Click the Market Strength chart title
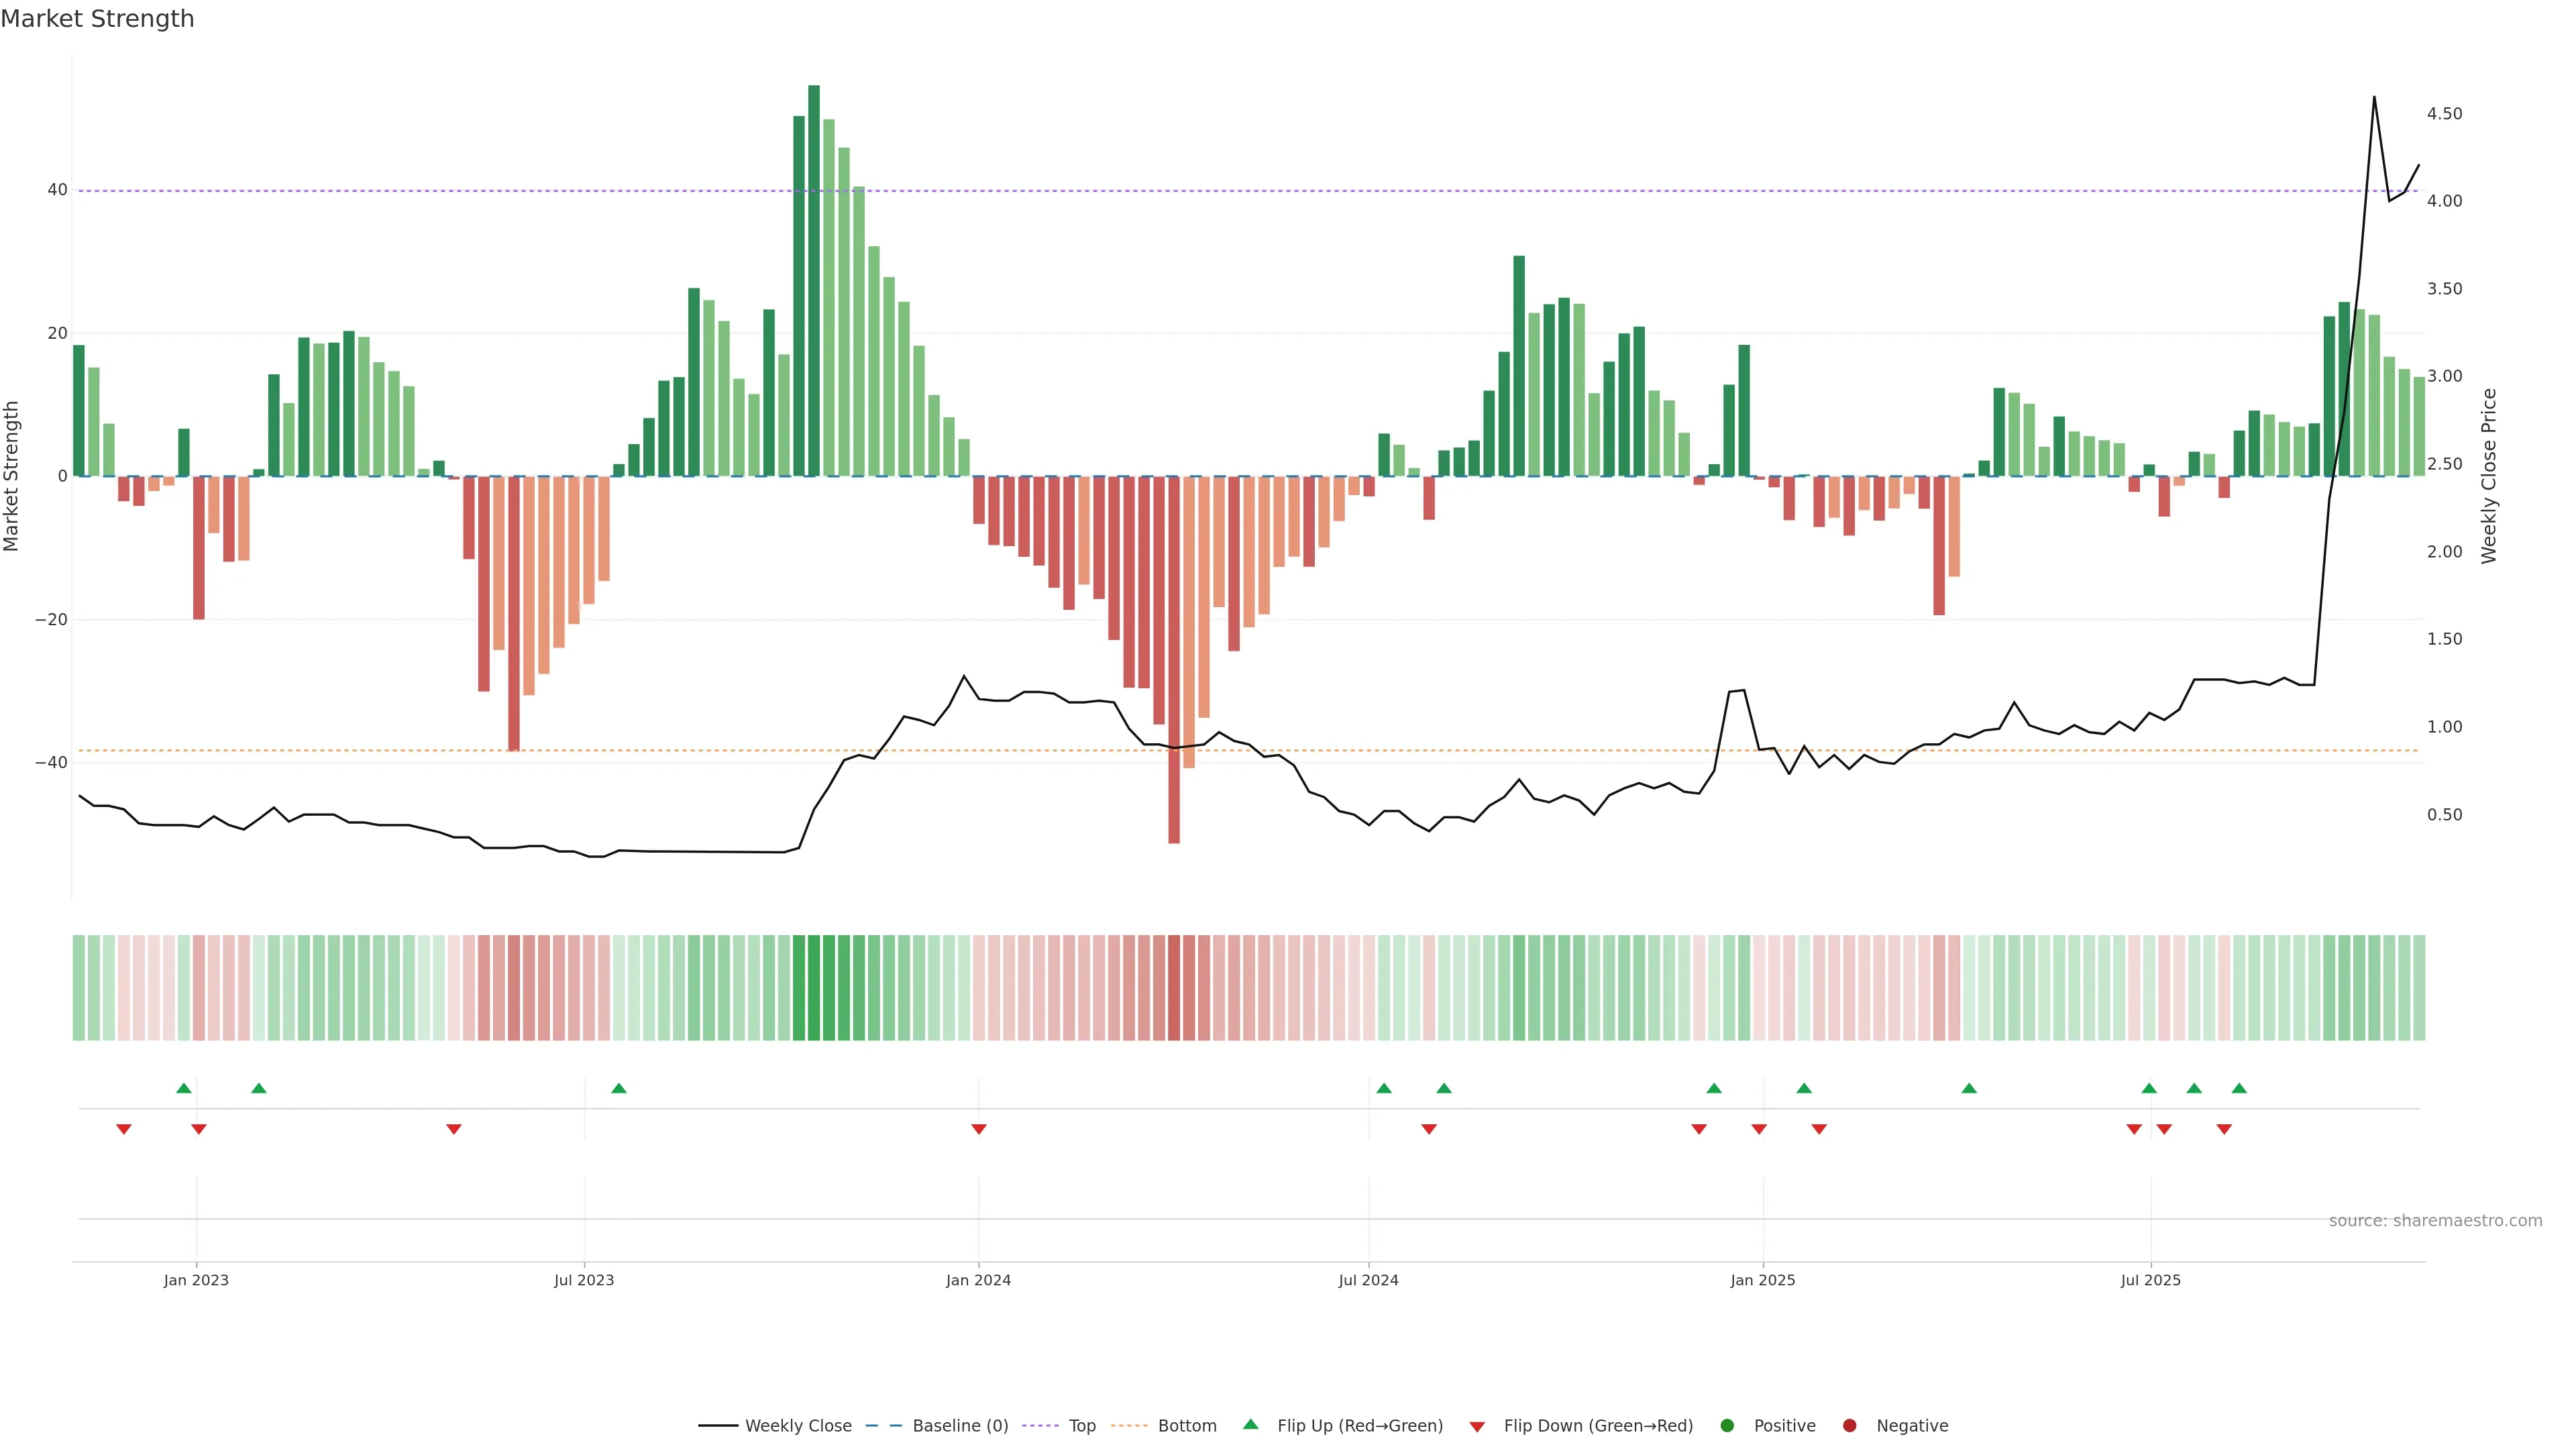This screenshot has width=2576, height=1449. [x=97, y=19]
